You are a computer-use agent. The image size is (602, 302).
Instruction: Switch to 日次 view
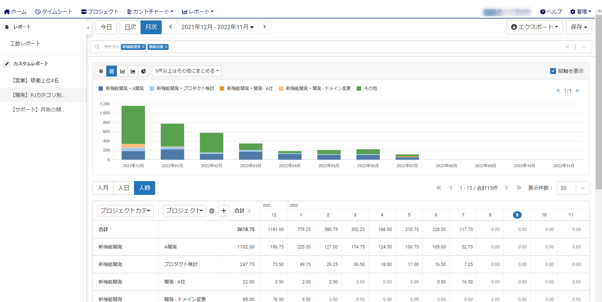pyautogui.click(x=130, y=27)
